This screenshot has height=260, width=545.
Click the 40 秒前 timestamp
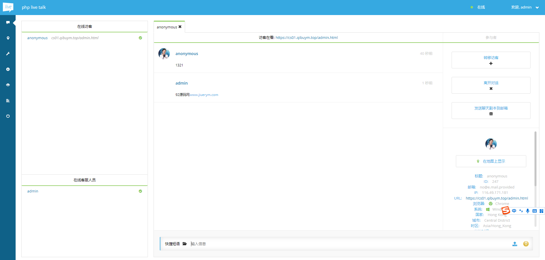(426, 53)
